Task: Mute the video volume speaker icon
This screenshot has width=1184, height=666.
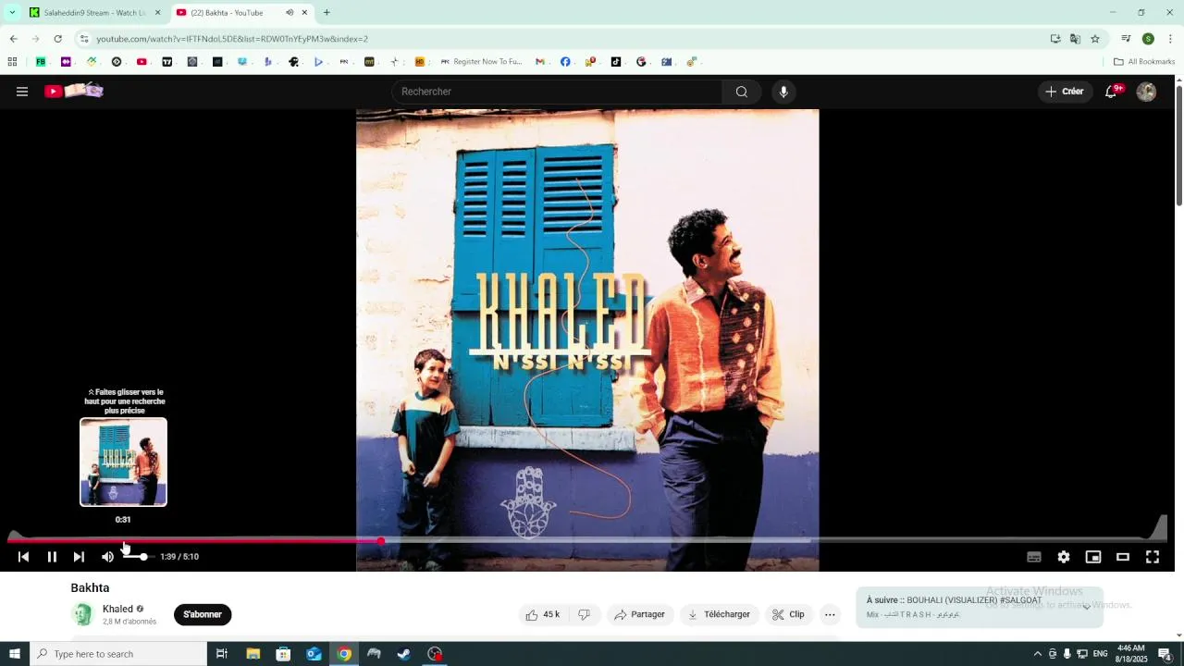Action: (x=107, y=557)
